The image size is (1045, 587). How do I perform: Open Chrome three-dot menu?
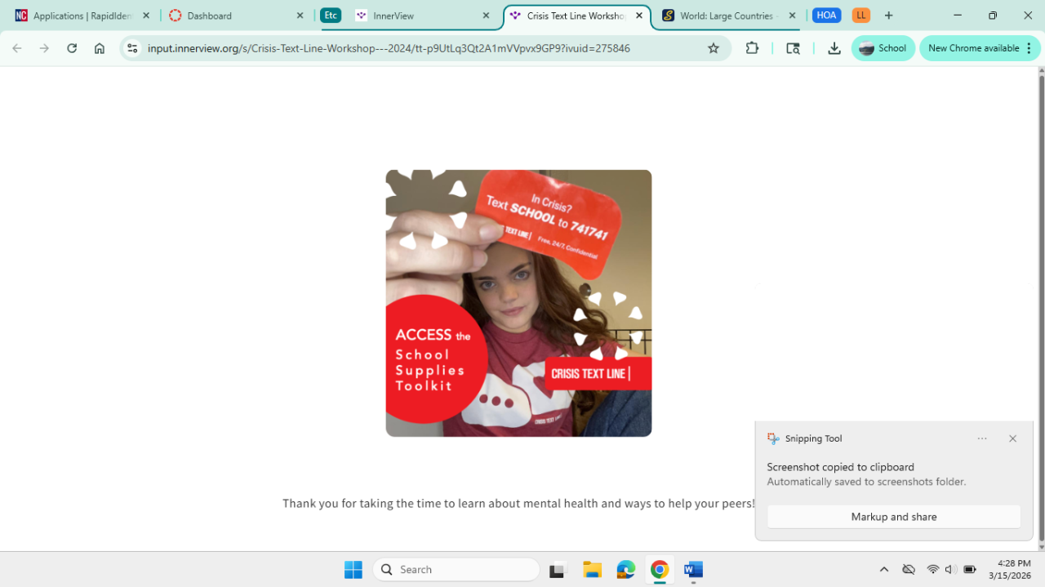click(x=1029, y=48)
